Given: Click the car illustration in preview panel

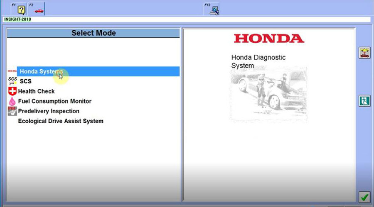Looking at the screenshot, I should point(268,94).
